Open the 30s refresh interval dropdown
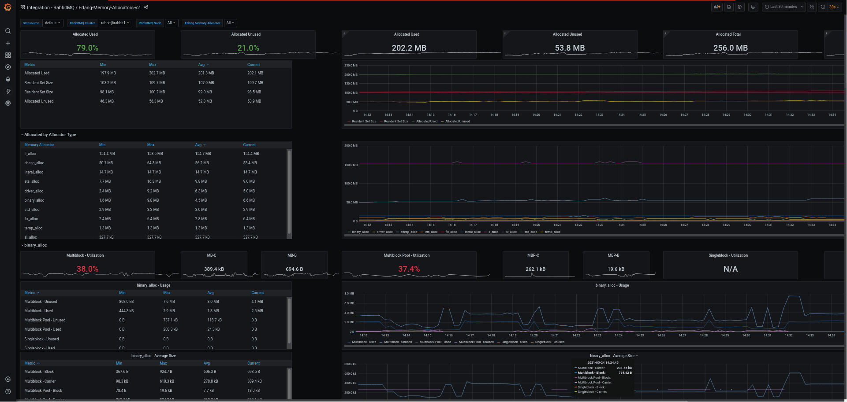The height and width of the screenshot is (402, 847). point(834,7)
